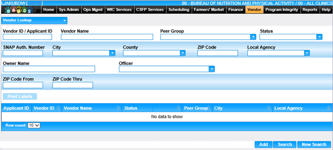The width and height of the screenshot is (333, 150).
Task: Open the WIC Services menu
Action: [119, 10]
